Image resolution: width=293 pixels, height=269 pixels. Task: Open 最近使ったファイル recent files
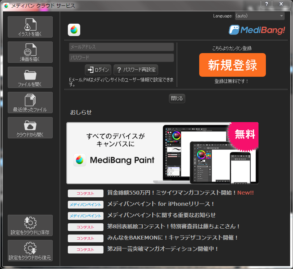[x=30, y=103]
